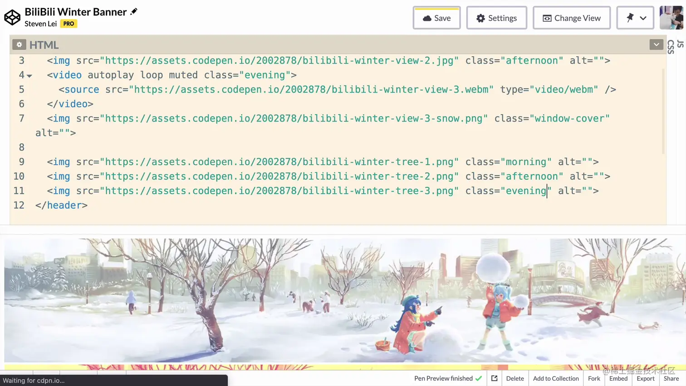Fork this pen
Viewport: 686px width, 386px height.
(594, 378)
